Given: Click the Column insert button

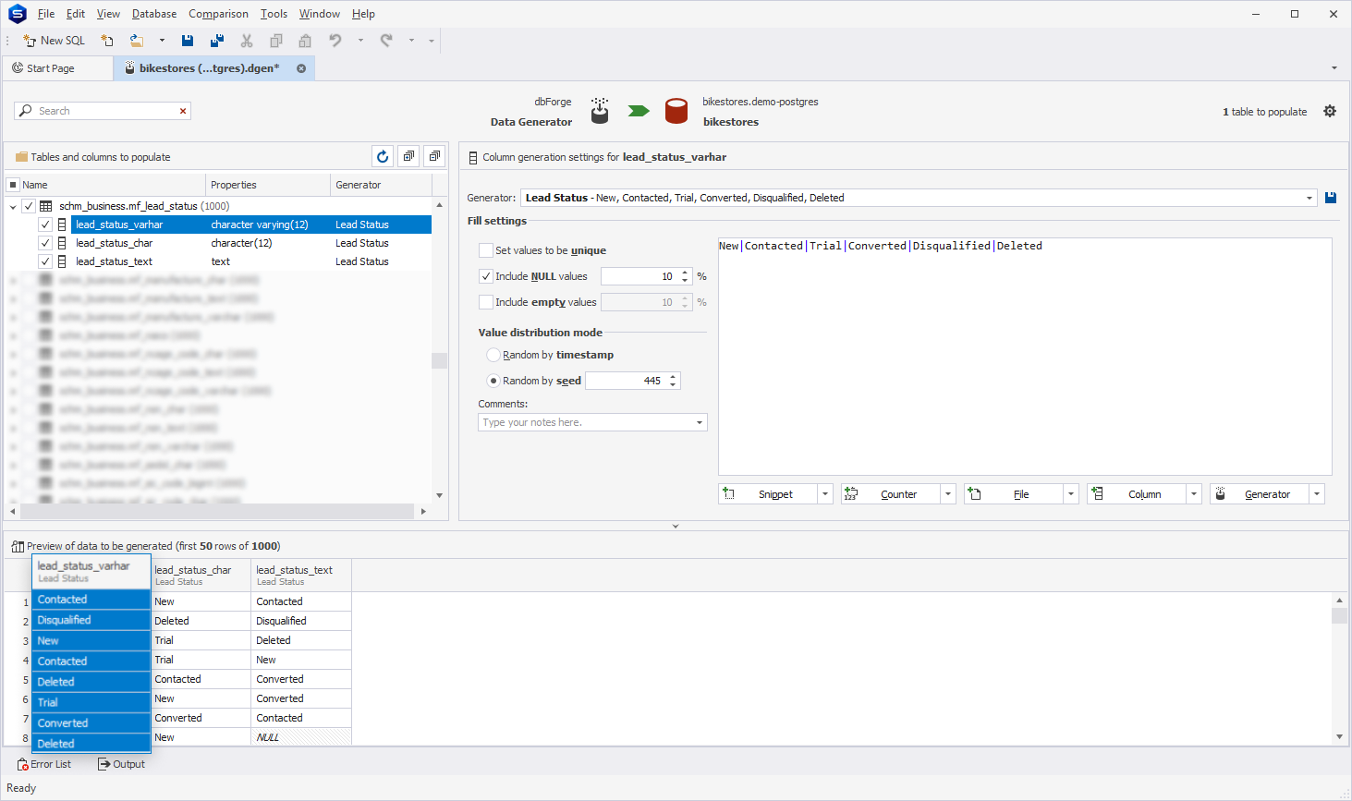Looking at the screenshot, I should tap(1137, 494).
